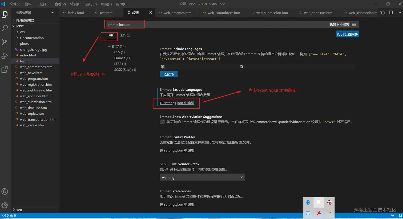Select Emmet (11) in settings tree
Viewport: 403px width, 219px height.
click(123, 58)
